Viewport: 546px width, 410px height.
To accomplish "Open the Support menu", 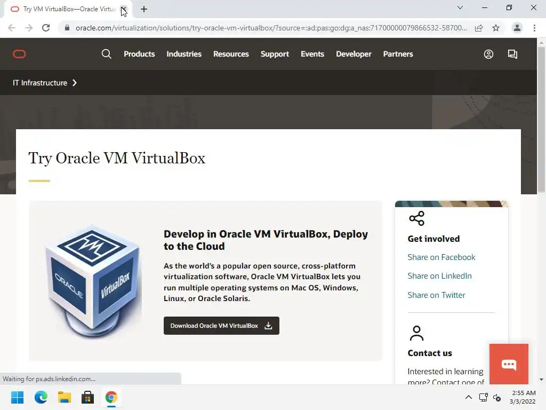I will pyautogui.click(x=275, y=54).
